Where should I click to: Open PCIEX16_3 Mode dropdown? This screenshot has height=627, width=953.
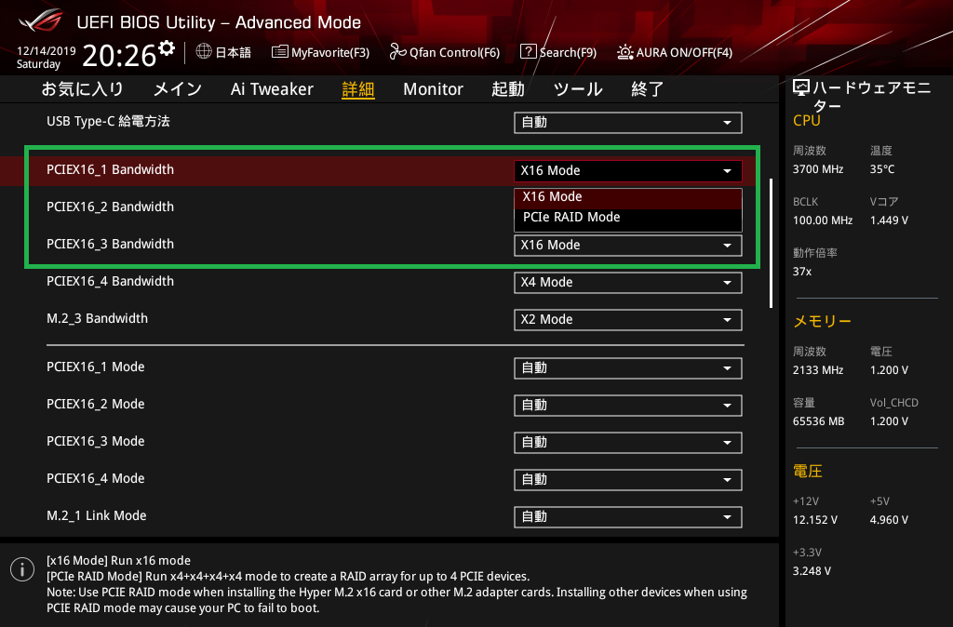pyautogui.click(x=628, y=442)
